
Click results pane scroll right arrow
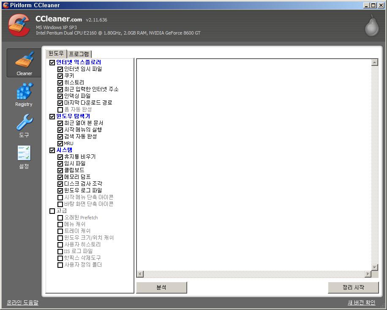368,274
